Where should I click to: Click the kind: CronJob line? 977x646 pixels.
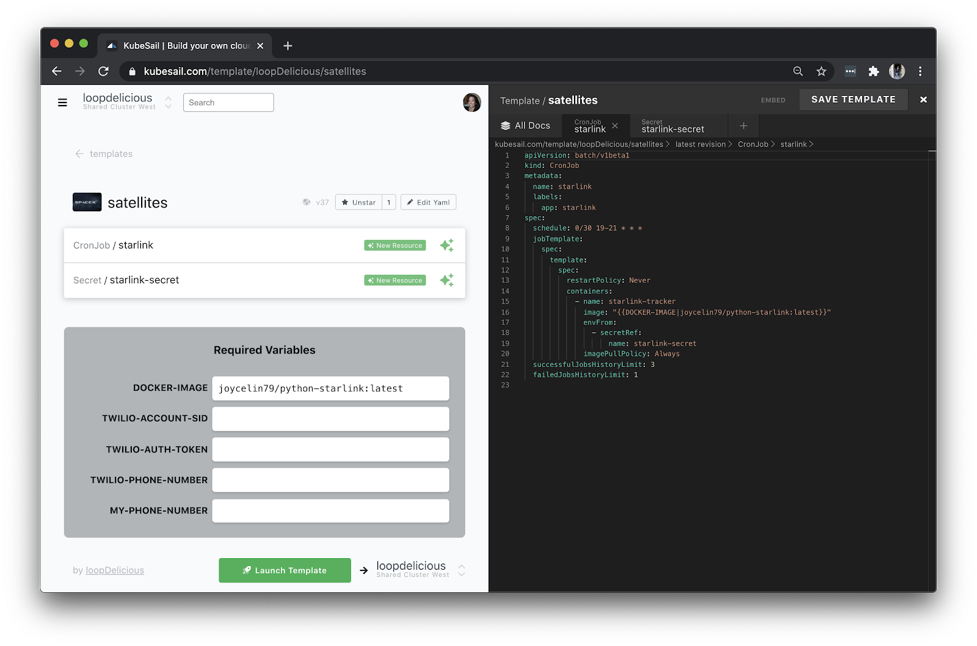(x=551, y=165)
